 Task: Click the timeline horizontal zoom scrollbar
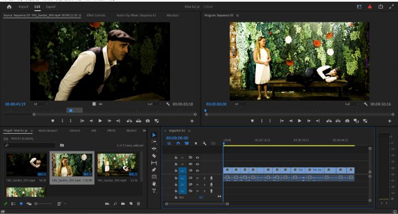click(197, 204)
